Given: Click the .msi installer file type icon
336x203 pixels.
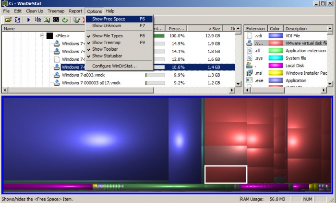Looking at the screenshot, I should (x=250, y=73).
